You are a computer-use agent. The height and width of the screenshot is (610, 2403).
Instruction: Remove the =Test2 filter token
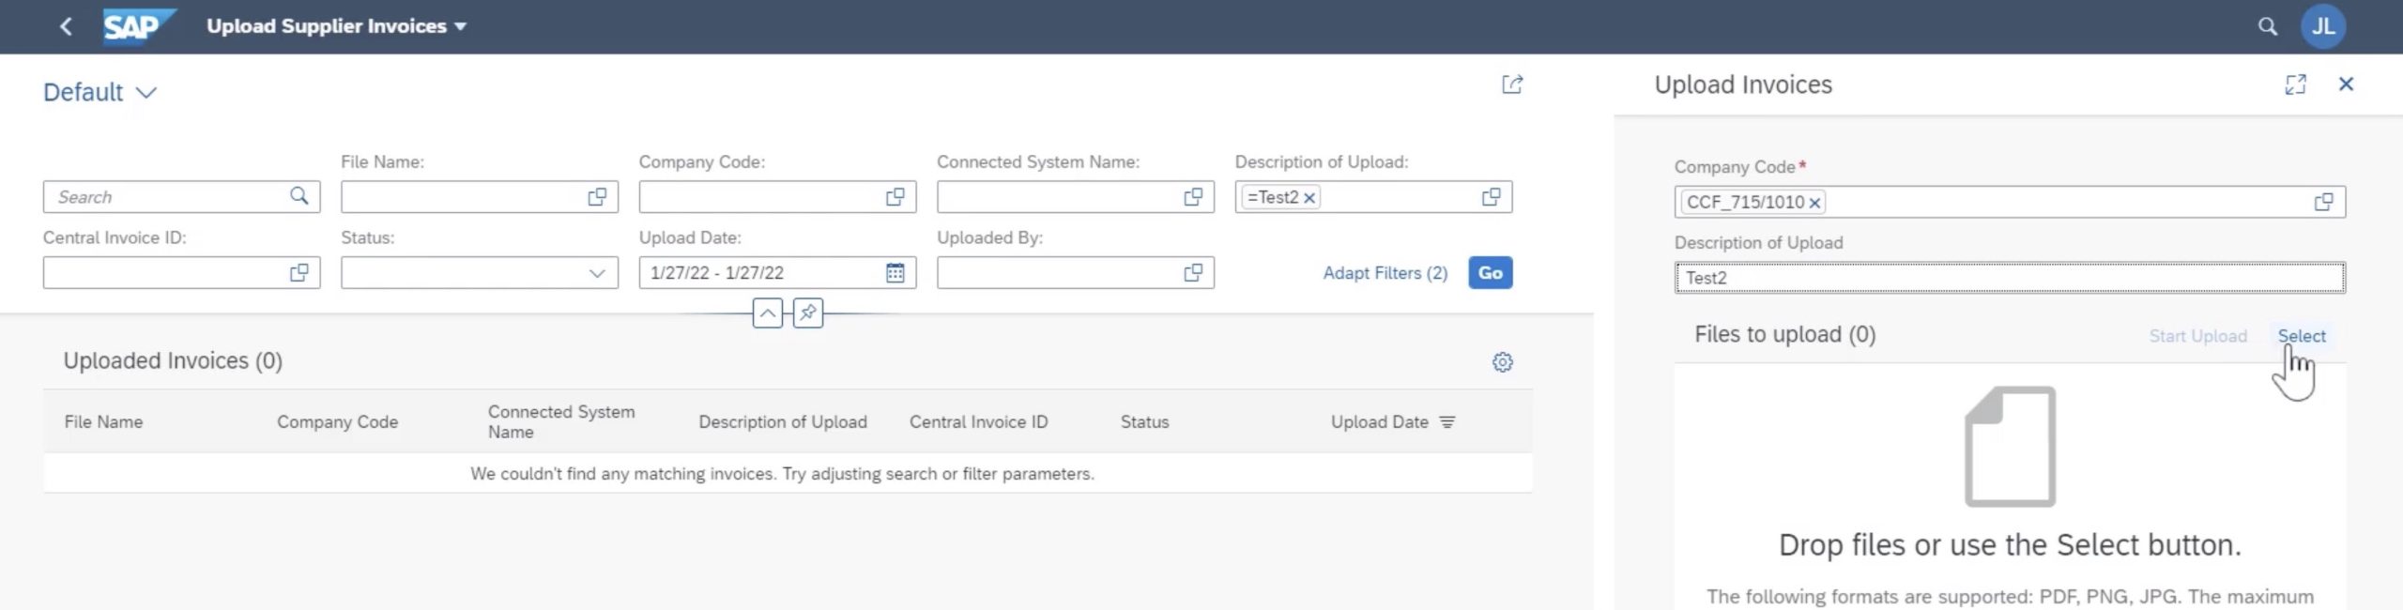[x=1309, y=198]
